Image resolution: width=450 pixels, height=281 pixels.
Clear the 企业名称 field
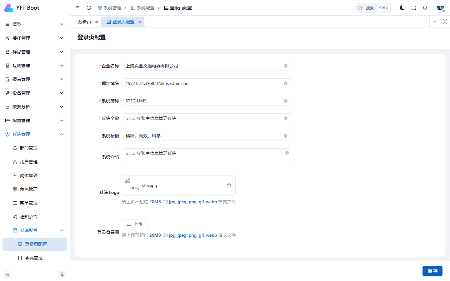click(x=286, y=66)
